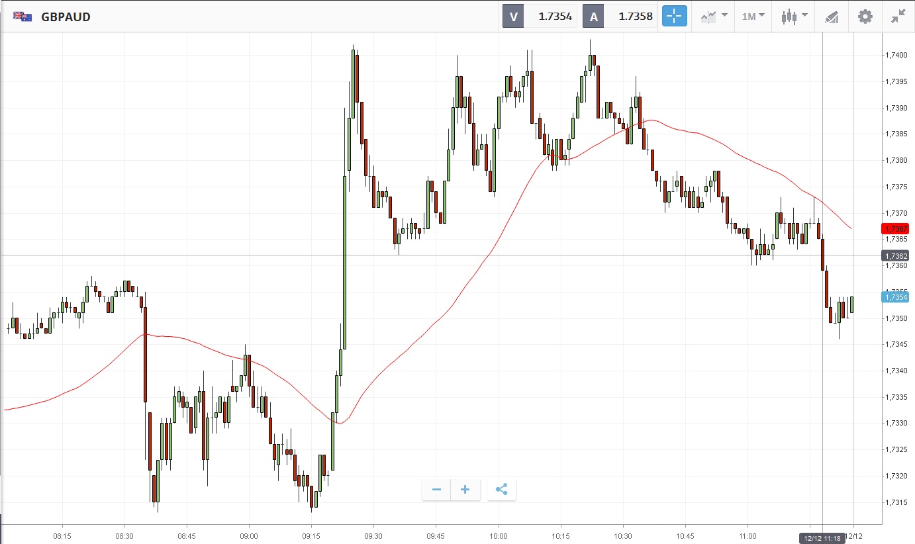Click the 12/12 11:18 crosshair time label

click(x=822, y=539)
